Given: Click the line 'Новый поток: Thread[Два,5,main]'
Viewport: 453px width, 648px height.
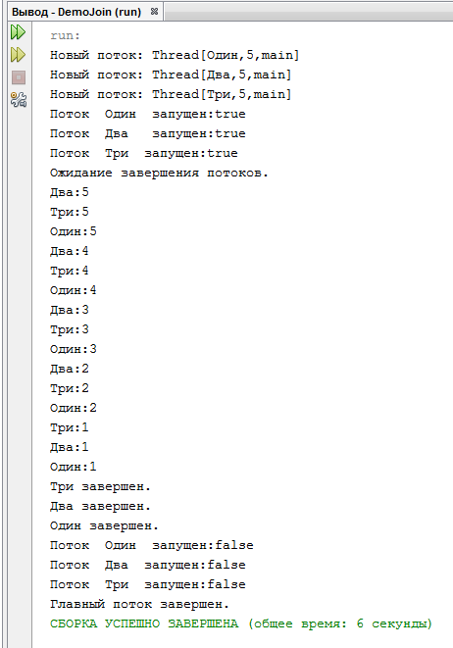Looking at the screenshot, I should (171, 75).
